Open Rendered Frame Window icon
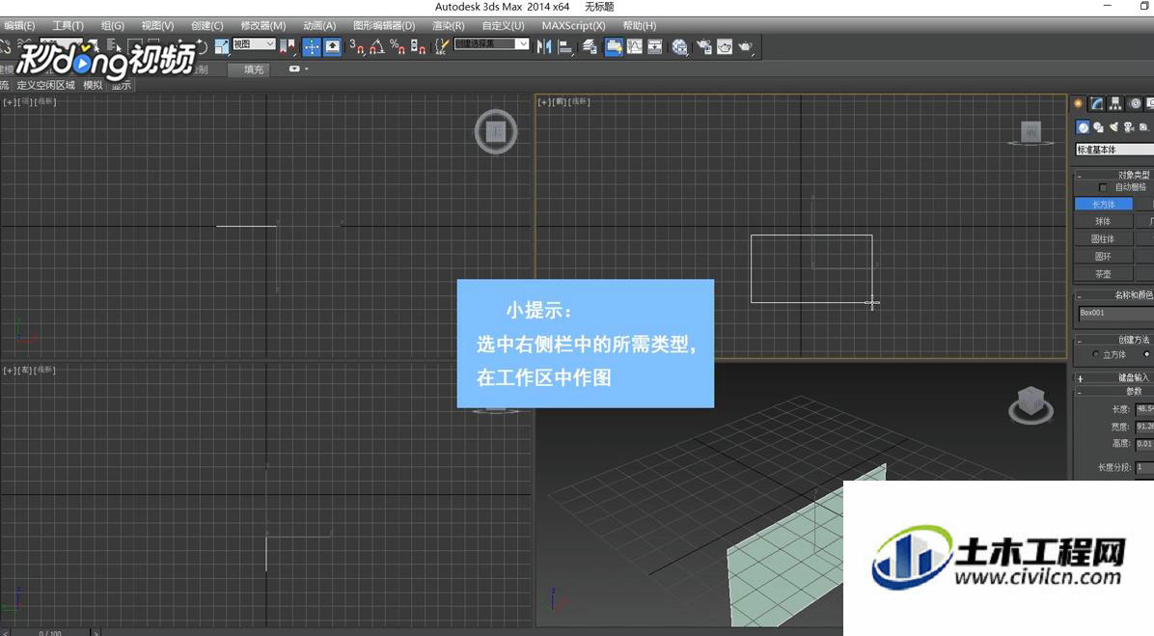Screen dimensions: 1154x636 point(725,47)
